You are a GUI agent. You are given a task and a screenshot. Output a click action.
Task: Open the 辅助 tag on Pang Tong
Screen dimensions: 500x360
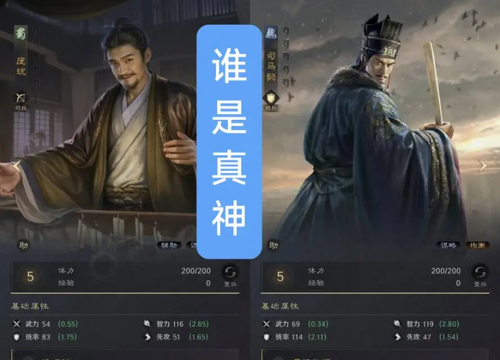[169, 245]
